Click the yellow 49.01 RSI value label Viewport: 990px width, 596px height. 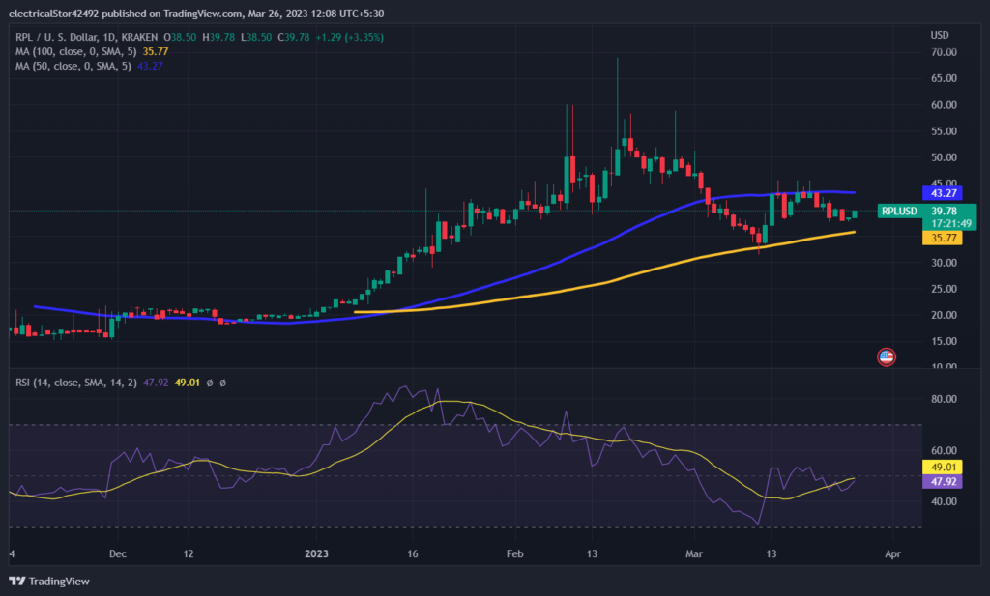pos(943,468)
